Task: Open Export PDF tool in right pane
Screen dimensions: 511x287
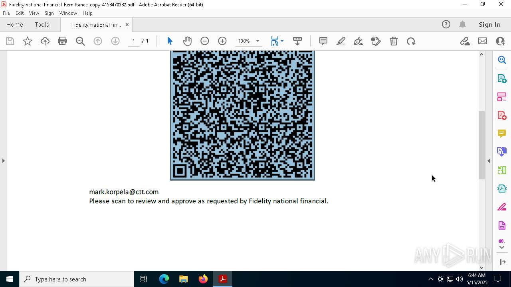Action: (x=502, y=78)
